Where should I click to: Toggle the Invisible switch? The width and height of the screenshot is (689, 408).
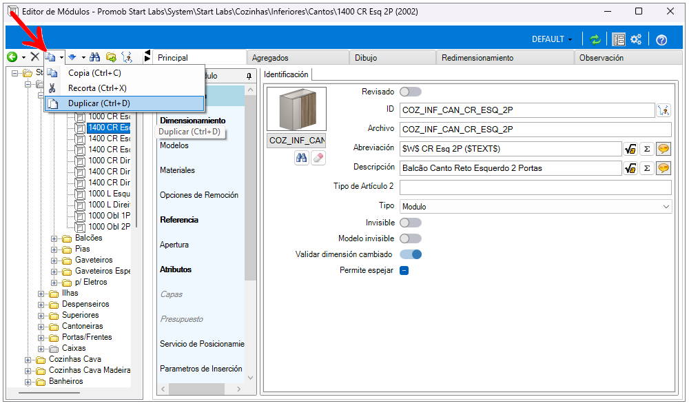410,223
